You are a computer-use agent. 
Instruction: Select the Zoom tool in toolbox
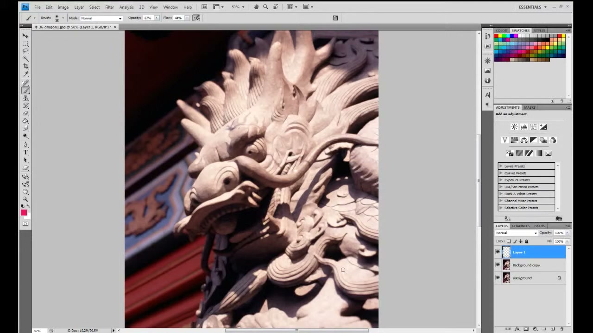click(25, 199)
